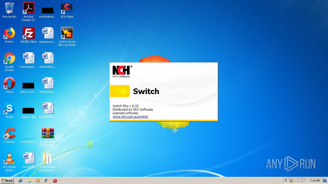Image resolution: width=328 pixels, height=184 pixels.
Task: Open the network tray icon
Action: [x=291, y=181]
